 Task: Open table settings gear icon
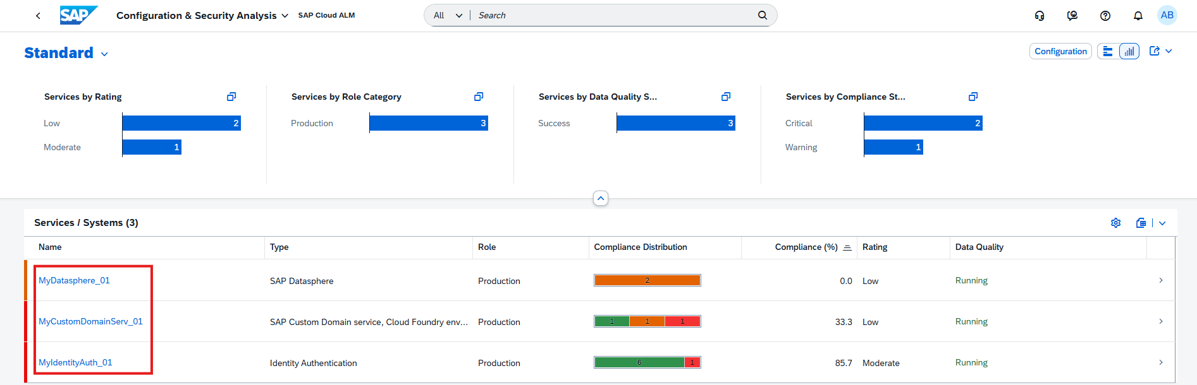[x=1116, y=223]
